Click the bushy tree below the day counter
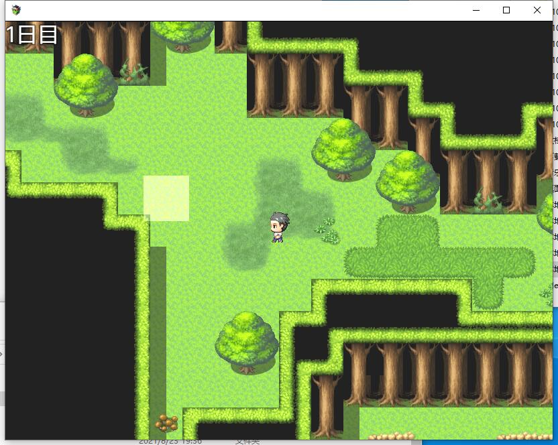This screenshot has height=445, width=558. 86,84
